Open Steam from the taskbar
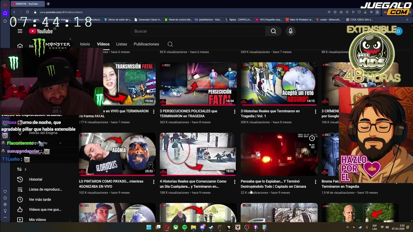This screenshot has height=232, width=413. (211, 227)
